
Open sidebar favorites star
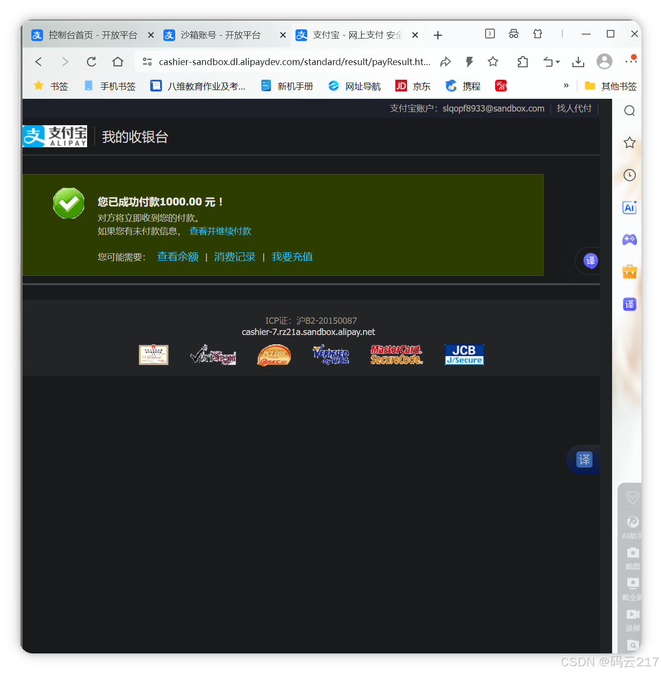coord(630,143)
